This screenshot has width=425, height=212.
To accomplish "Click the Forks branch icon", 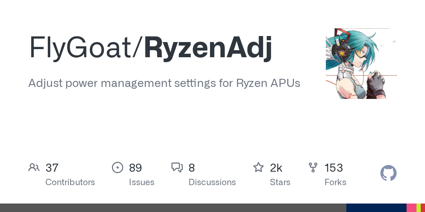I will [x=313, y=167].
